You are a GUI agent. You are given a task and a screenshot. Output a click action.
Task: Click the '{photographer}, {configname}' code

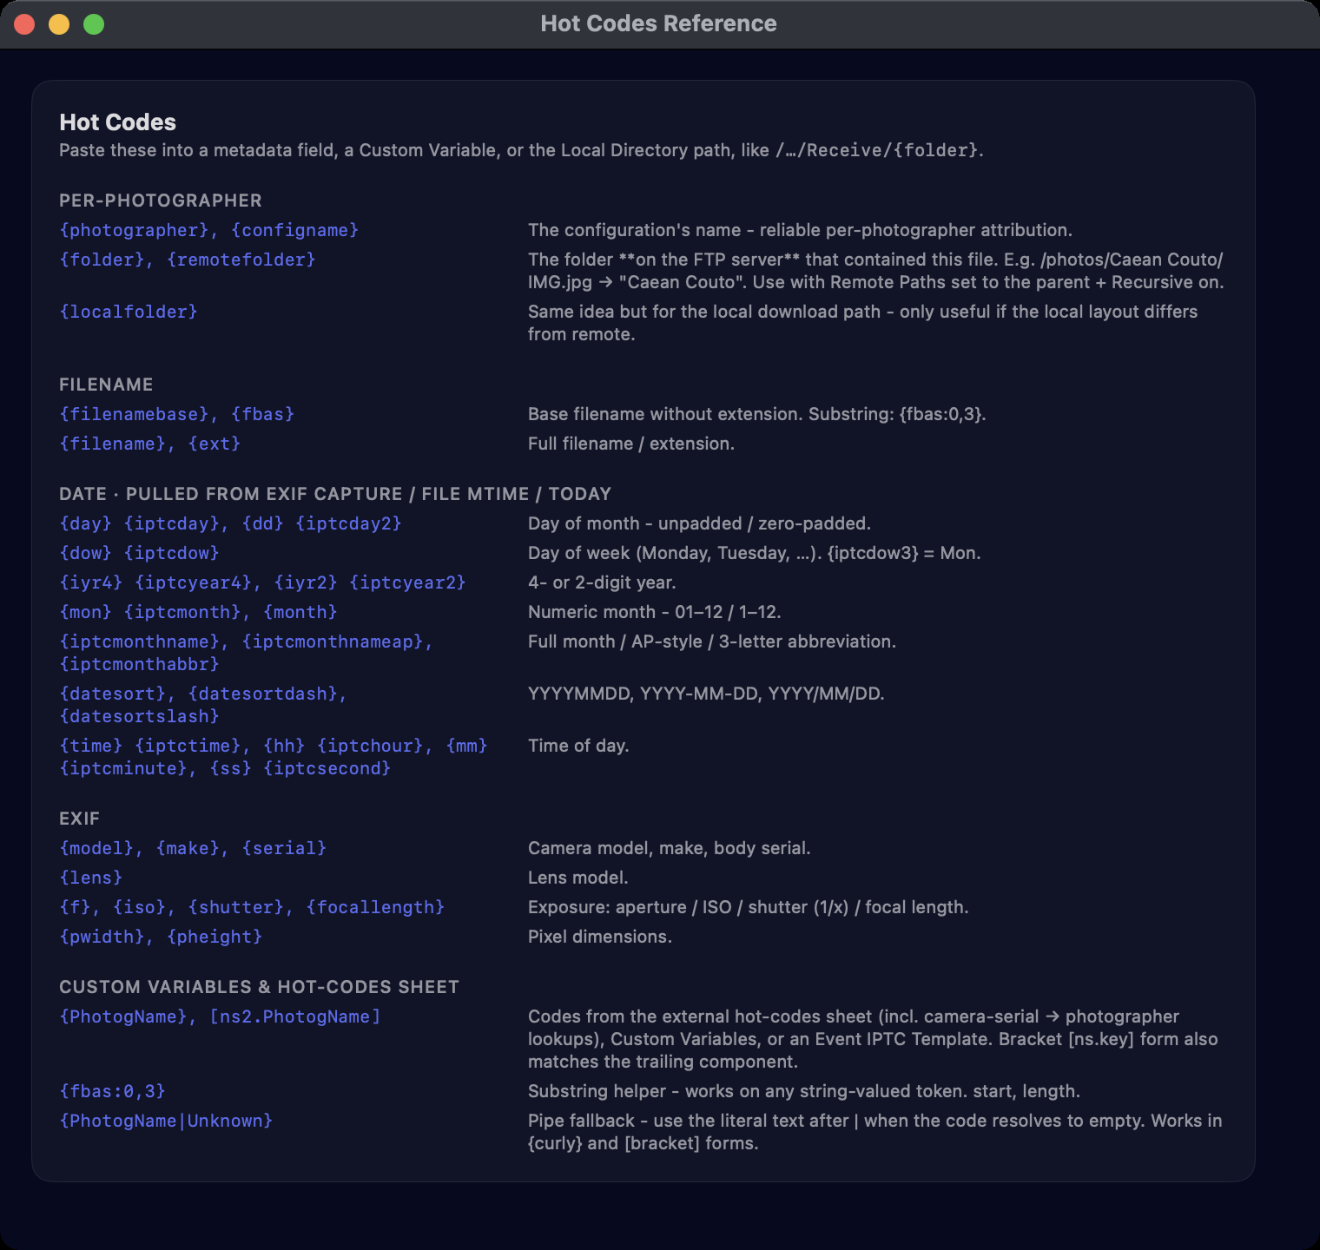click(x=208, y=230)
